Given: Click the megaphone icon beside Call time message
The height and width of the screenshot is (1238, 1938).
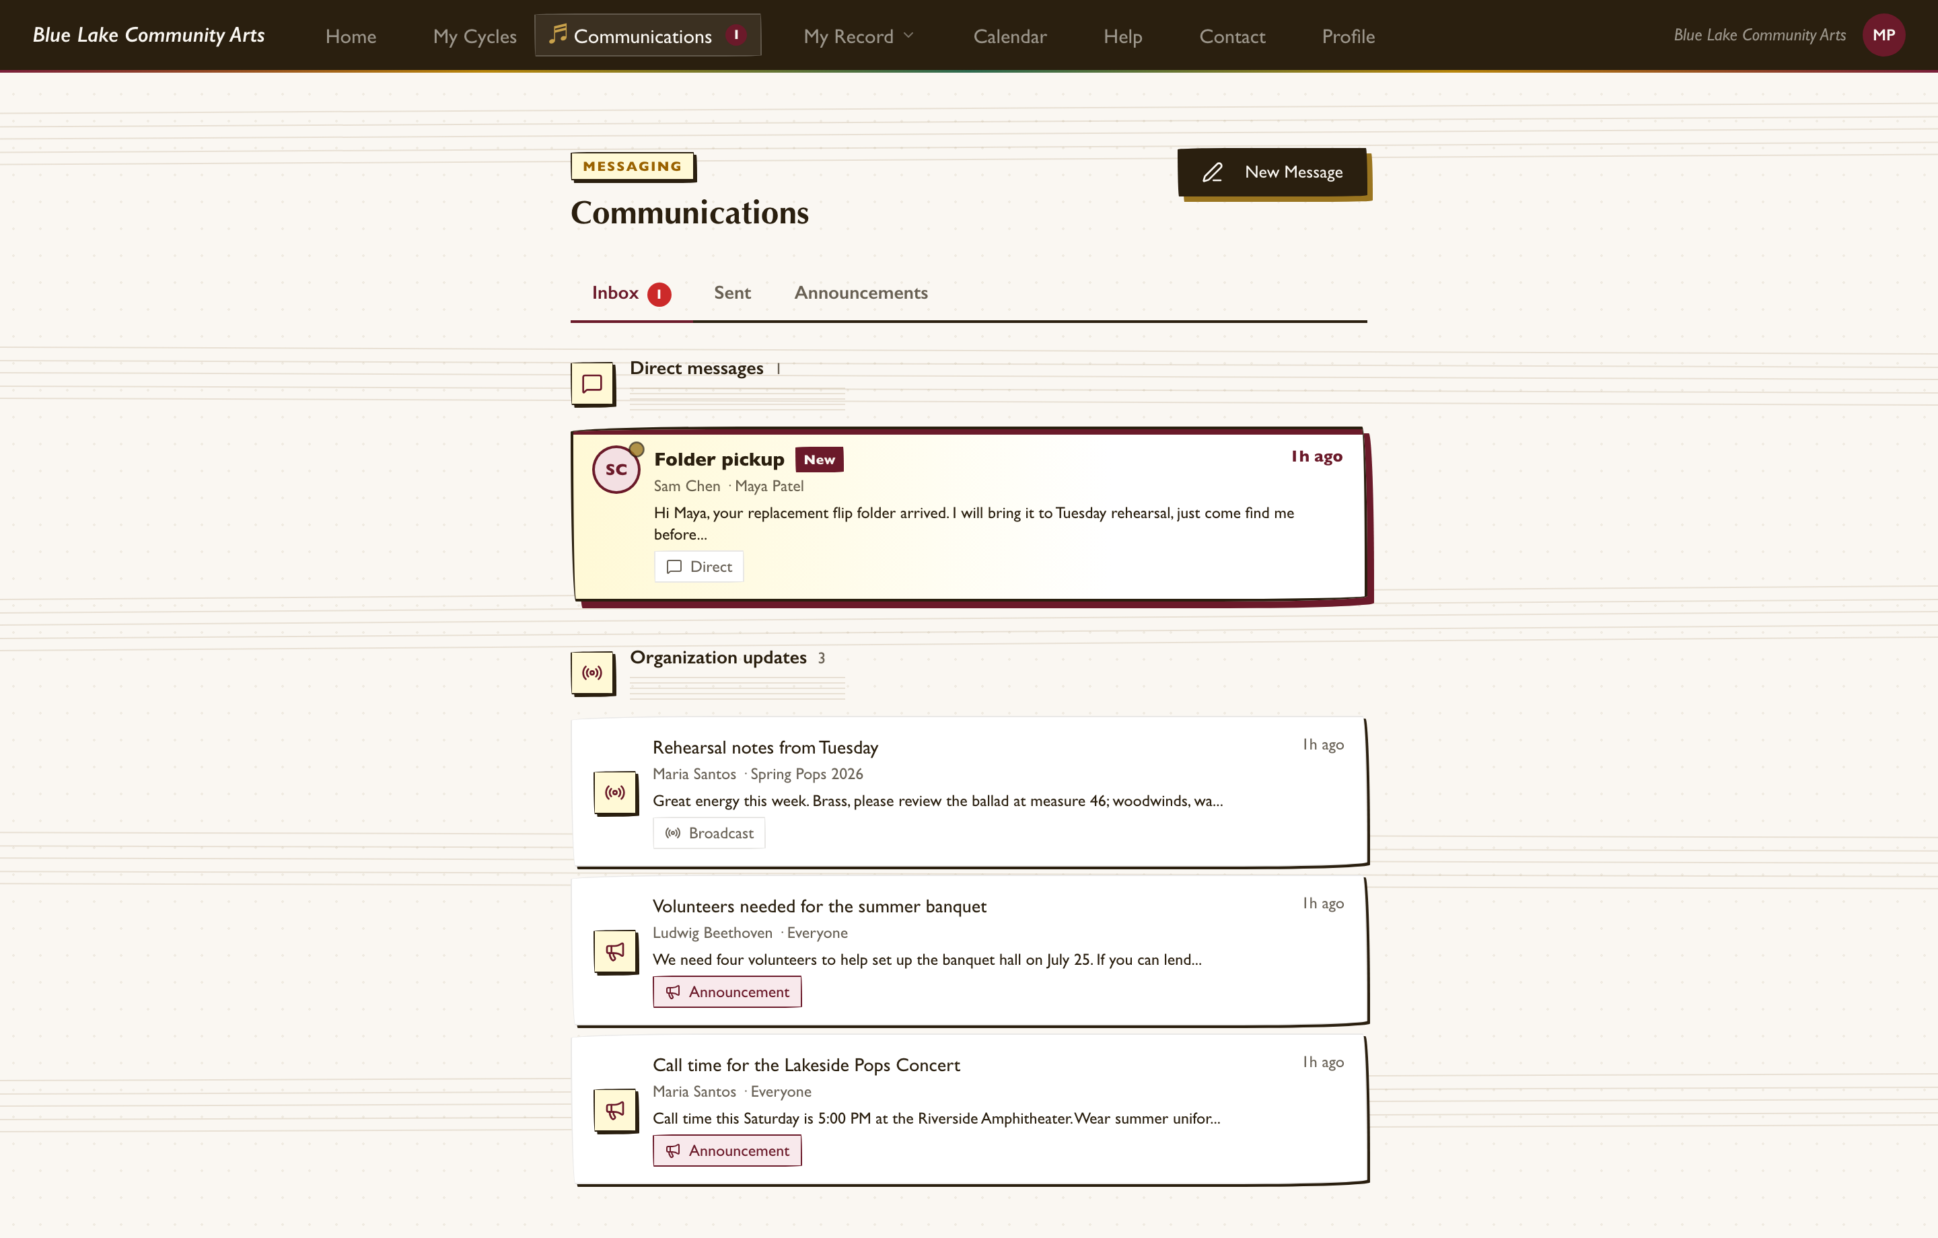Looking at the screenshot, I should point(615,1110).
